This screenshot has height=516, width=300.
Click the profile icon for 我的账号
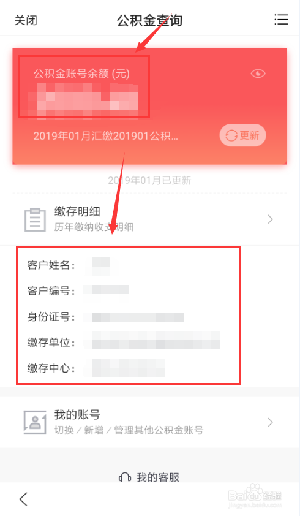(35, 422)
